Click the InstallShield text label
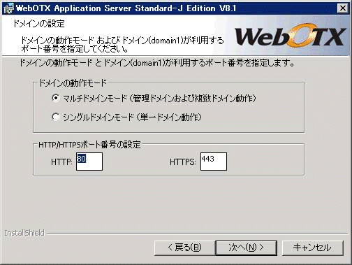 pyautogui.click(x=24, y=233)
